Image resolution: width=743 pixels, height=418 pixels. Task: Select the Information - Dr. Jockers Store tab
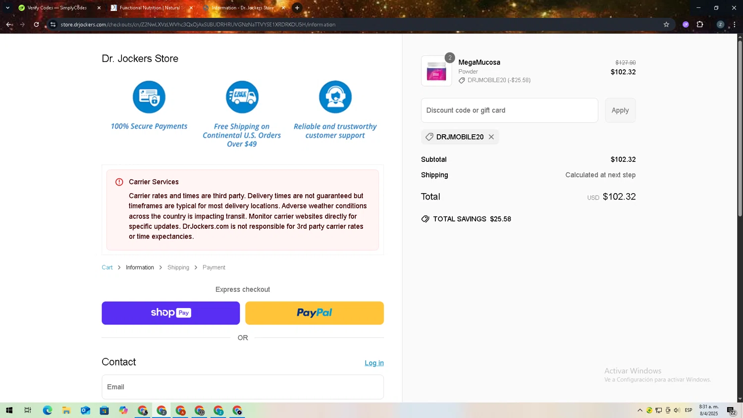coord(243,8)
